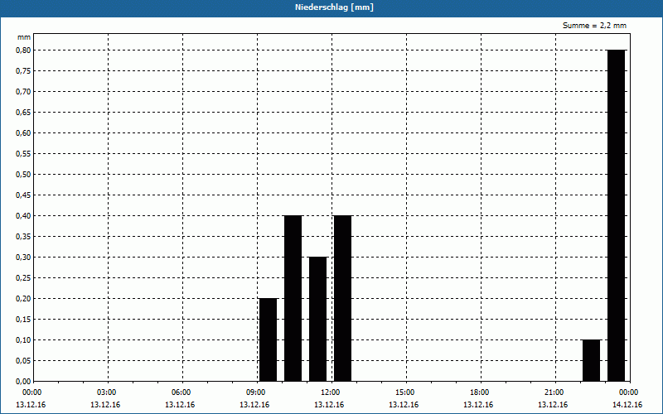This screenshot has height=414, width=663.
Task: Click the 0,30 y-axis label
Action: coord(23,258)
